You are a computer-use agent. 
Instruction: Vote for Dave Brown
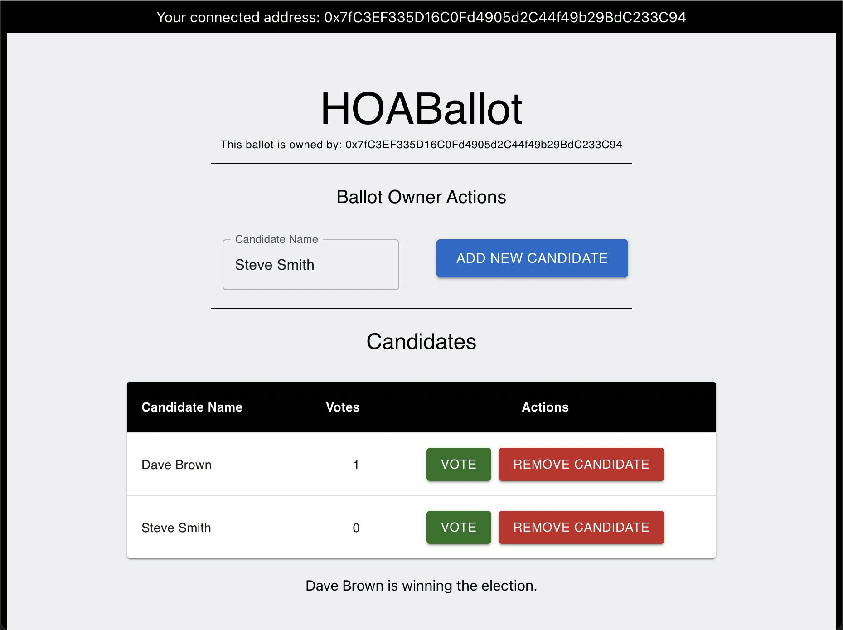click(458, 464)
